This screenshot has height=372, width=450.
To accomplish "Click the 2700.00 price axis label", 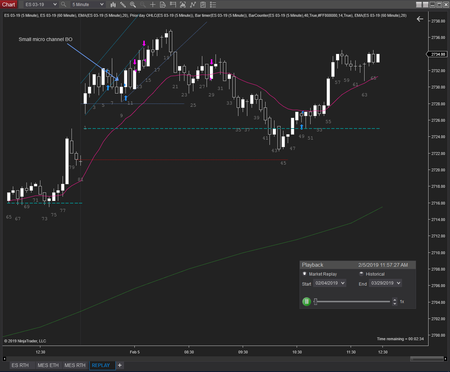I will pyautogui.click(x=438, y=335).
